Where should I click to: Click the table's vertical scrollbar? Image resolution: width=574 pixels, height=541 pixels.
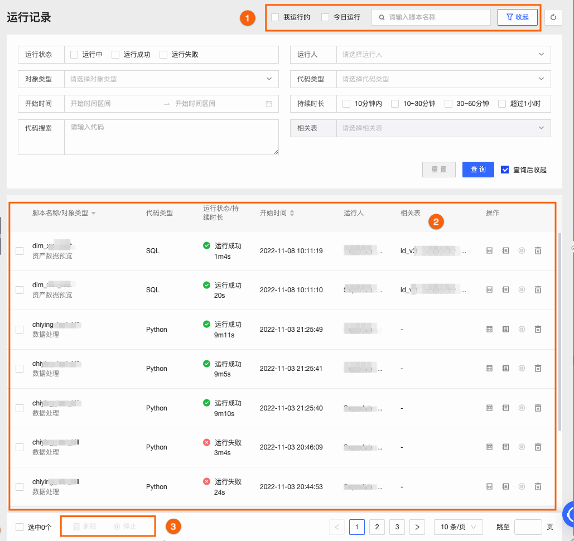point(559,331)
